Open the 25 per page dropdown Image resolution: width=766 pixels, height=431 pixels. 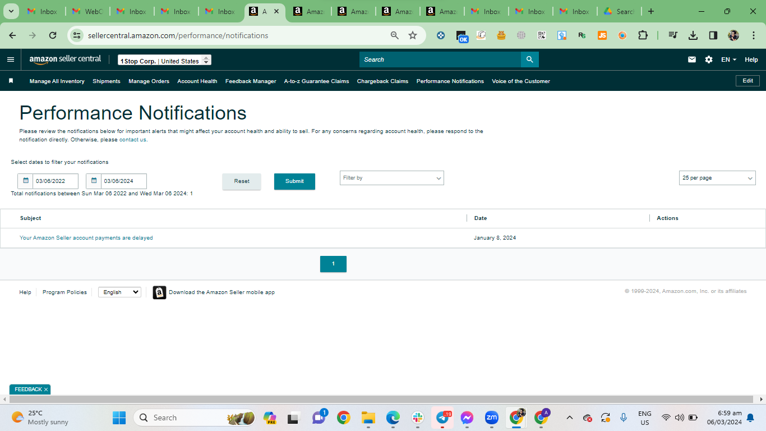(x=717, y=178)
